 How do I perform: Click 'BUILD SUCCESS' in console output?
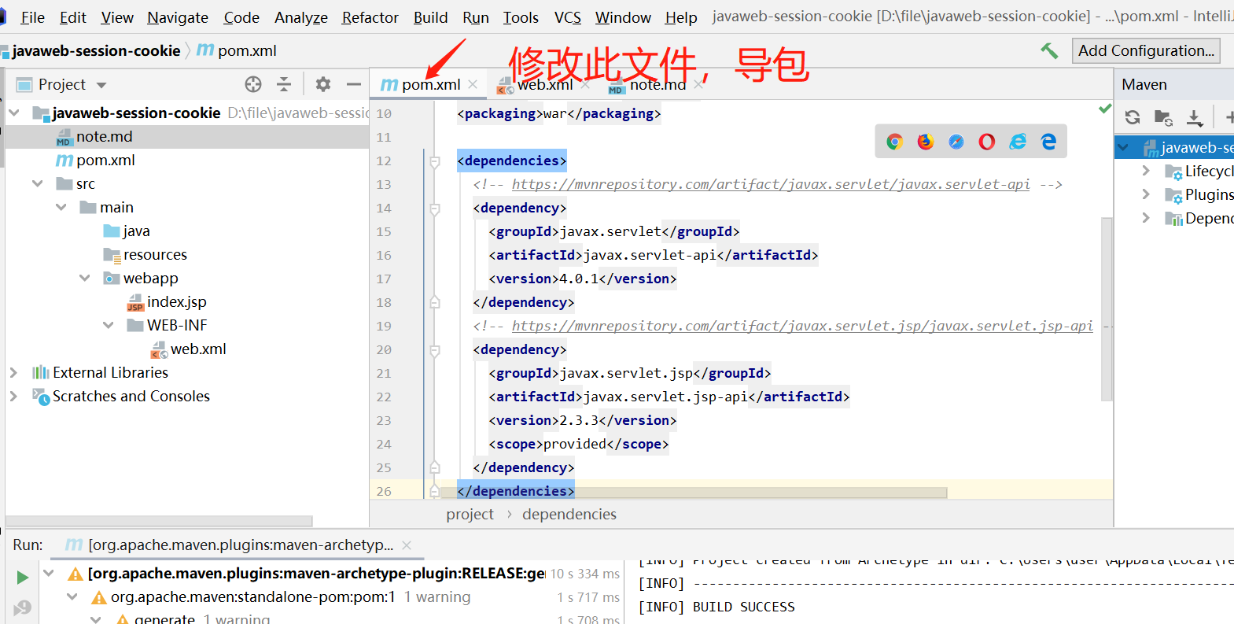tap(743, 607)
